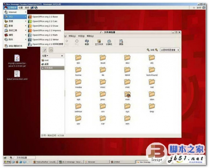Select the lib folder
The image size is (209, 168).
point(103,72)
